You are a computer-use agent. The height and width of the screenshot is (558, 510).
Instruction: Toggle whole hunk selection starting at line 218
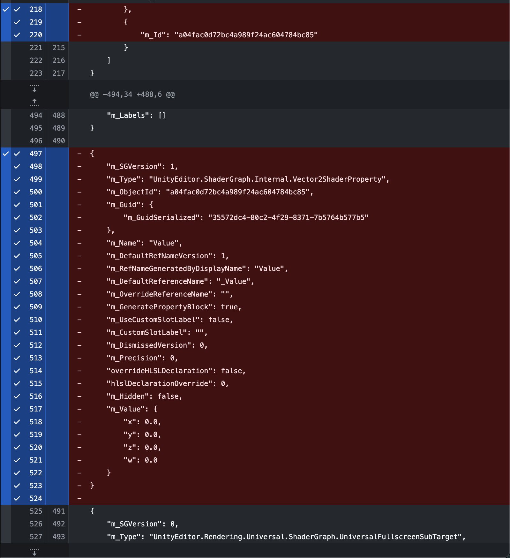click(x=6, y=9)
